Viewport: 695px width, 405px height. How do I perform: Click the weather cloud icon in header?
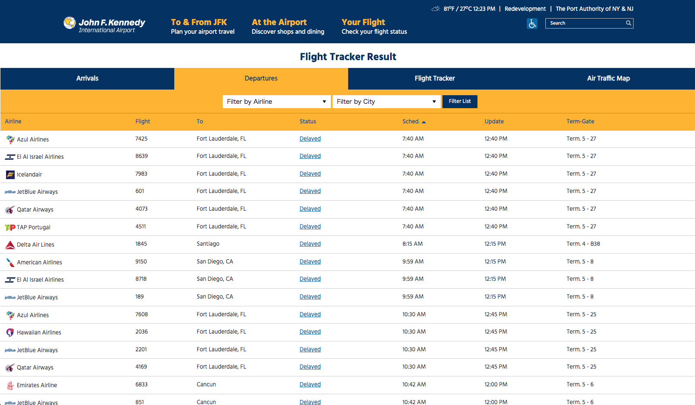click(436, 9)
